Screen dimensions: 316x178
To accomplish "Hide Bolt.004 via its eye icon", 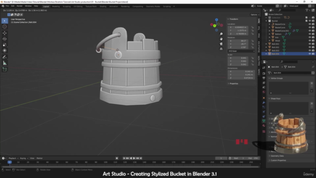I will point(310,54).
